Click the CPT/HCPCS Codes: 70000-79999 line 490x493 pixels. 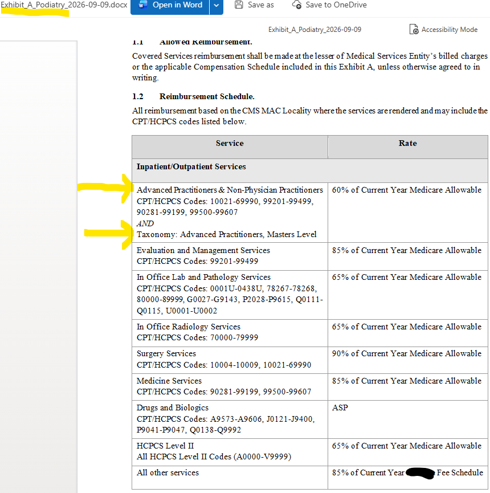[x=197, y=337]
